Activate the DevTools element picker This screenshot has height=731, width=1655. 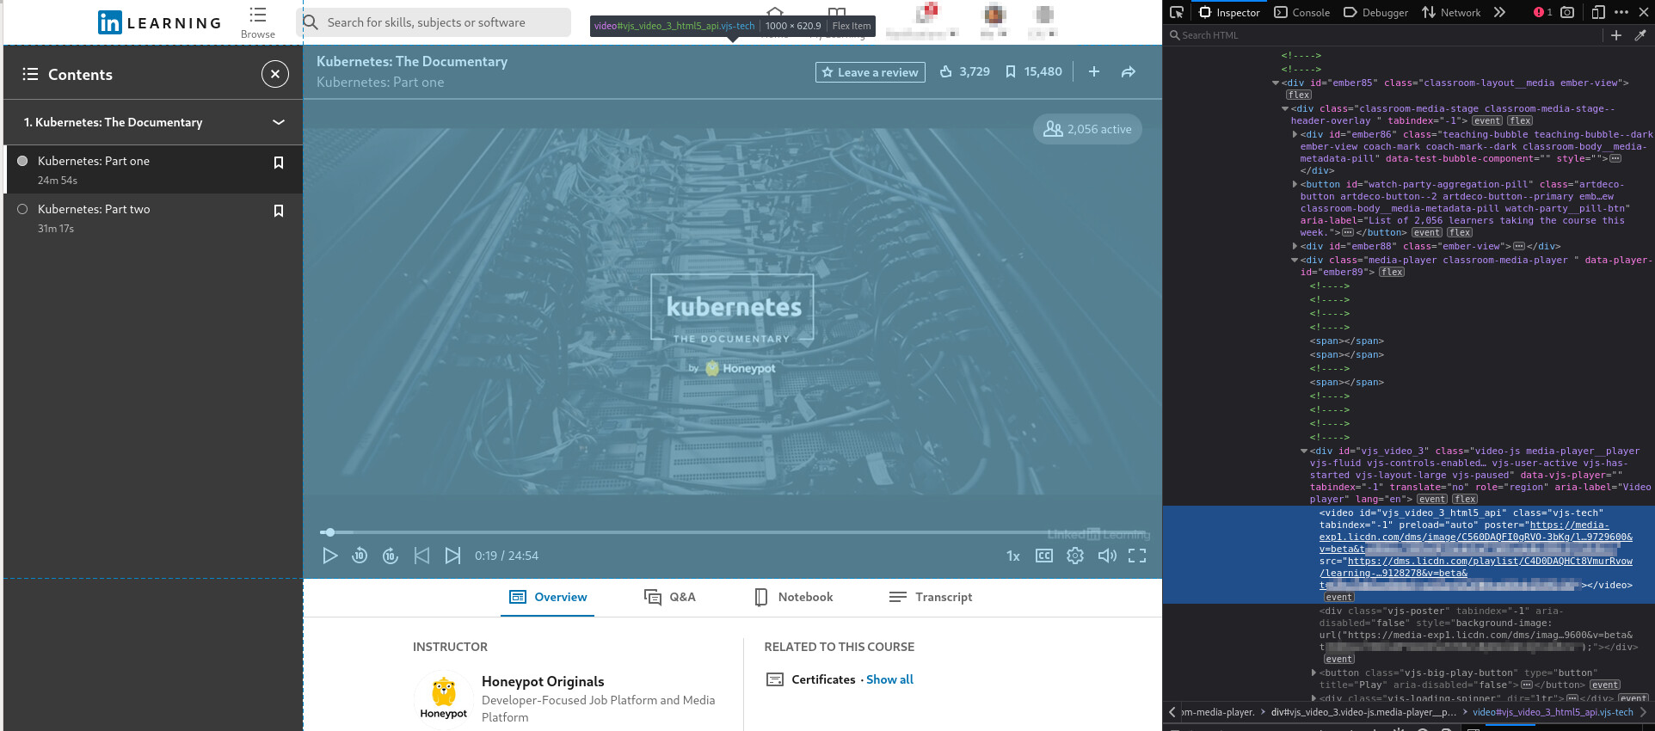[x=1177, y=12]
